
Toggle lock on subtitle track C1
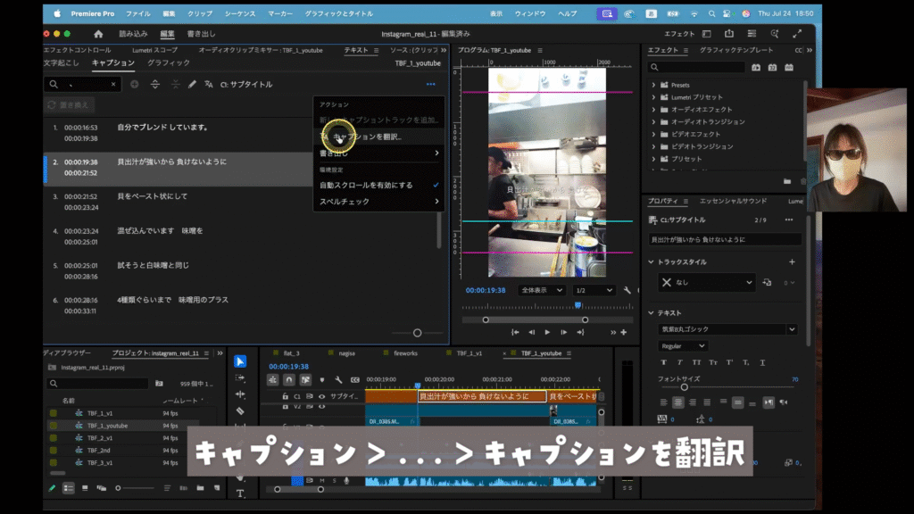285,396
